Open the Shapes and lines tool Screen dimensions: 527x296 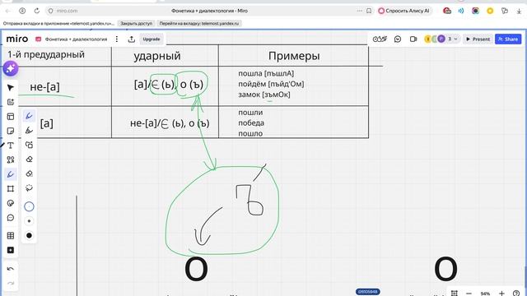(x=11, y=160)
